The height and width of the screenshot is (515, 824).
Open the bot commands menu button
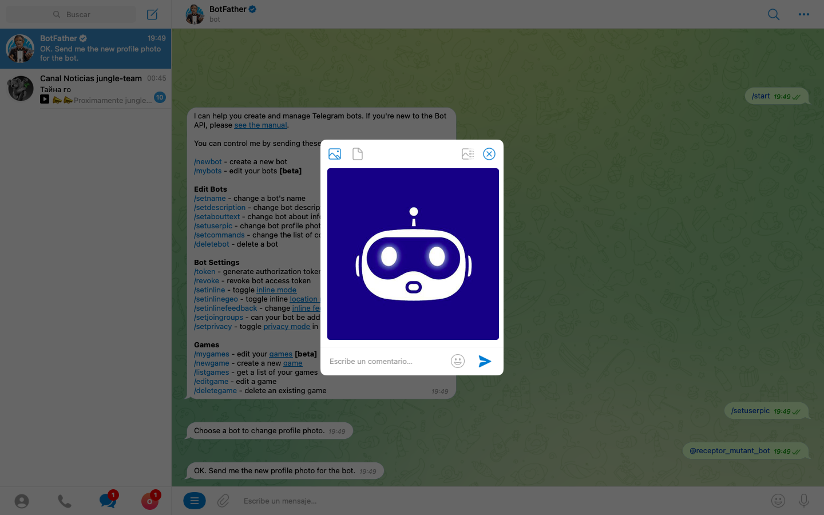point(195,501)
